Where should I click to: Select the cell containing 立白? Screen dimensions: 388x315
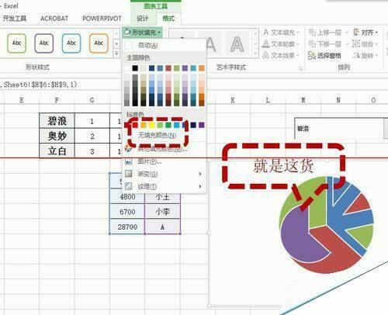tap(57, 151)
